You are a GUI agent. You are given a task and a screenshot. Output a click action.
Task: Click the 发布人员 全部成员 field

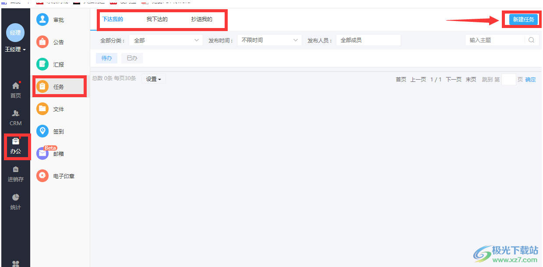pyautogui.click(x=368, y=40)
